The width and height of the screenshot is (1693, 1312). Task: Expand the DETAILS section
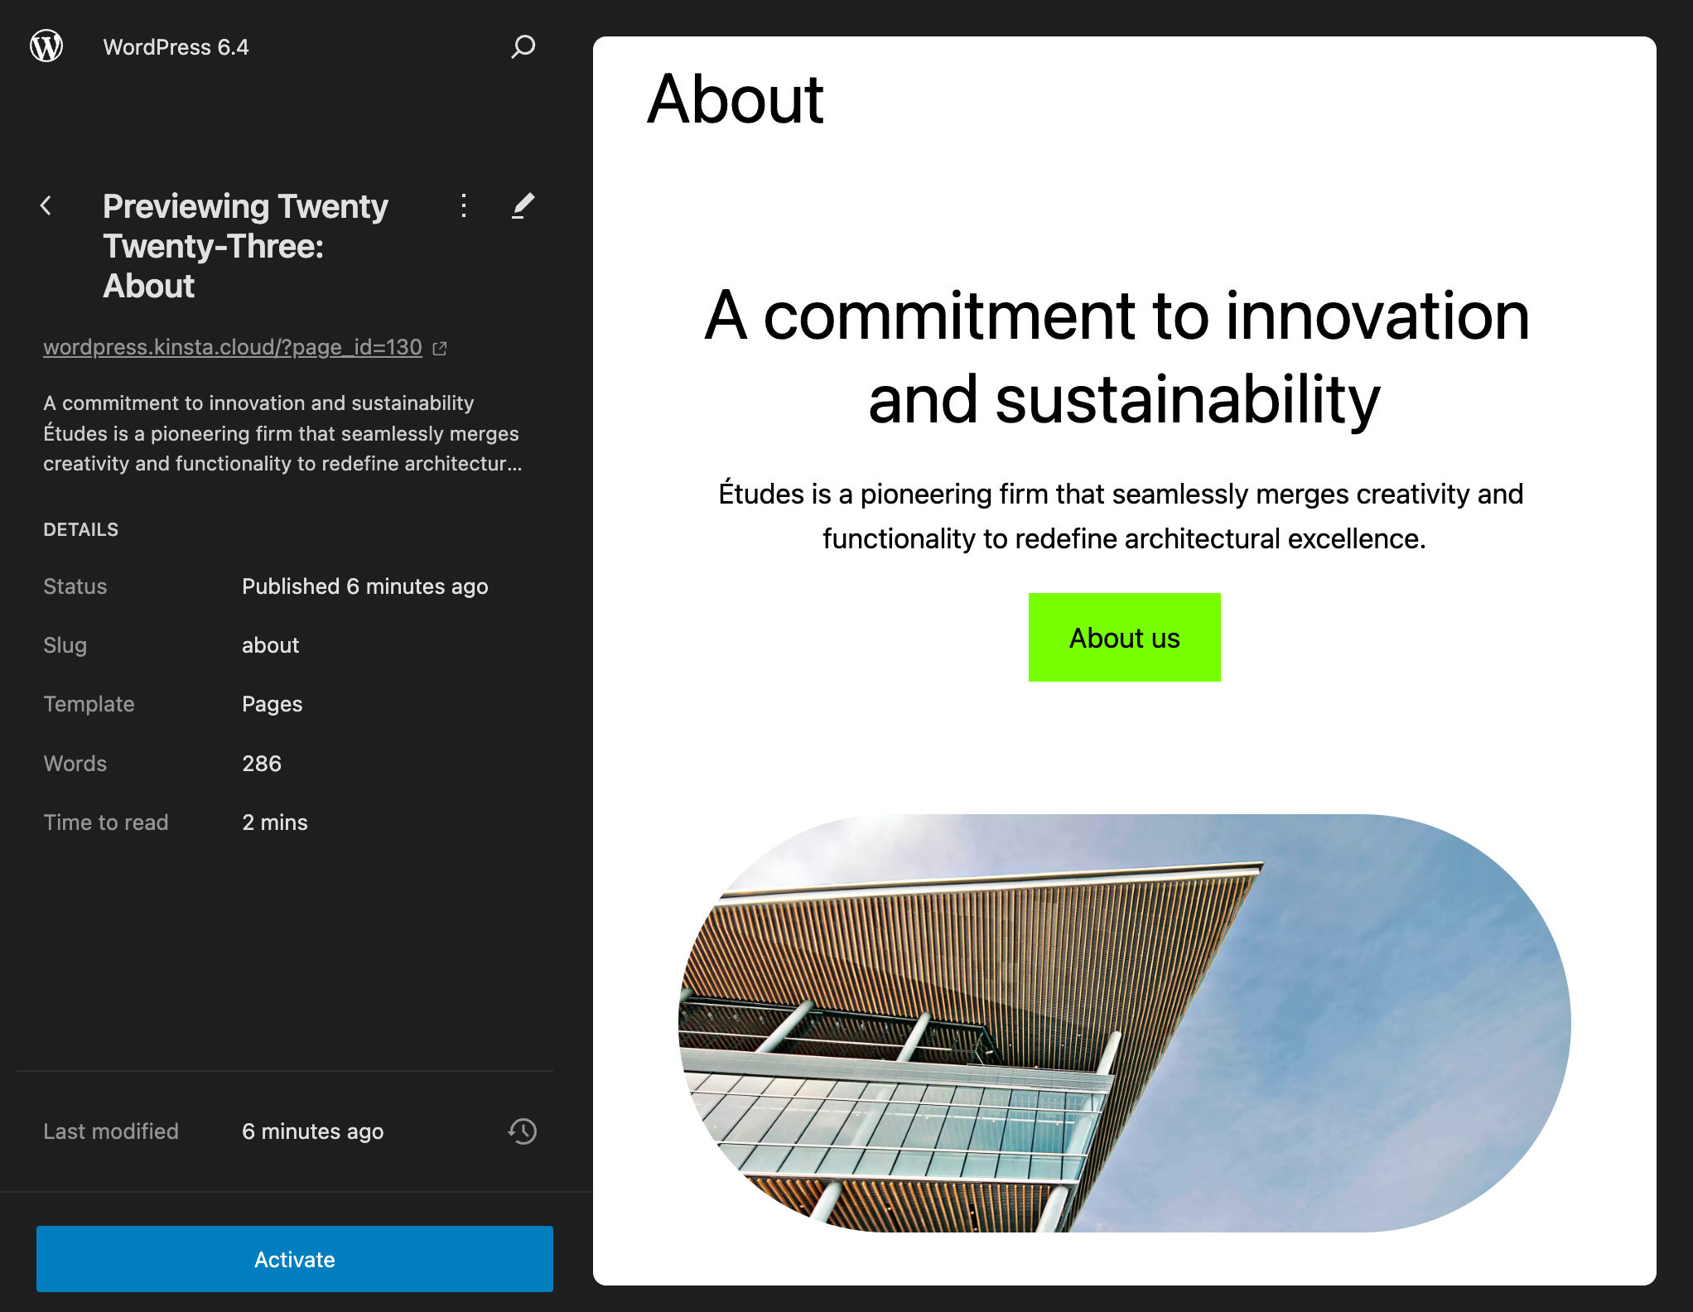coord(80,528)
